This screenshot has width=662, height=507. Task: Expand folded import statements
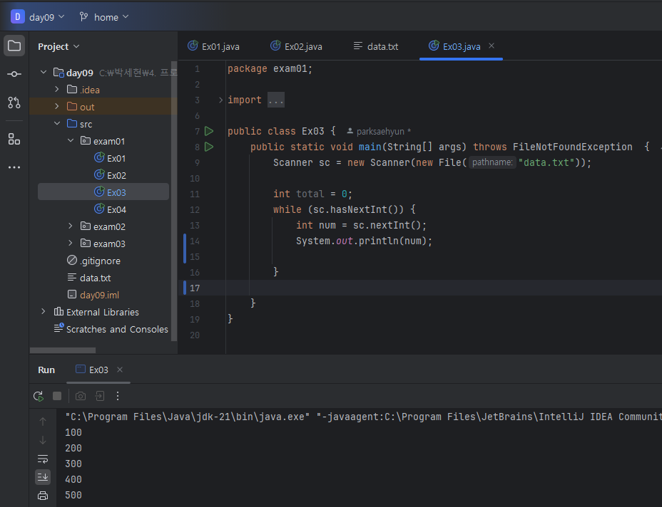tap(220, 100)
